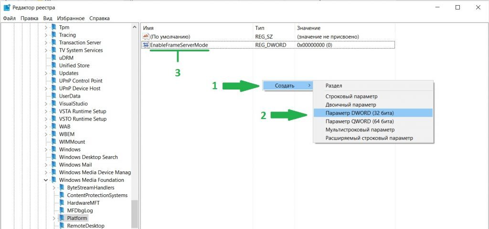Click the Значение column header

point(308,28)
